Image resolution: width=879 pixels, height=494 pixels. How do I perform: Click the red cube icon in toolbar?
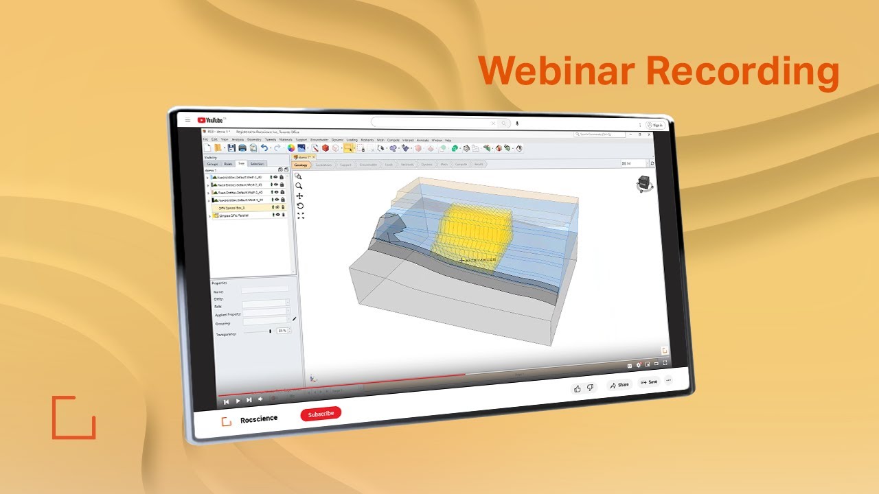click(326, 148)
